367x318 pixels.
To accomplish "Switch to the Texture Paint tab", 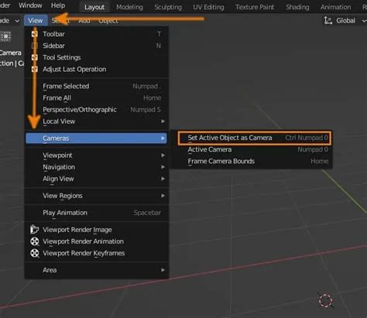I will tap(255, 7).
